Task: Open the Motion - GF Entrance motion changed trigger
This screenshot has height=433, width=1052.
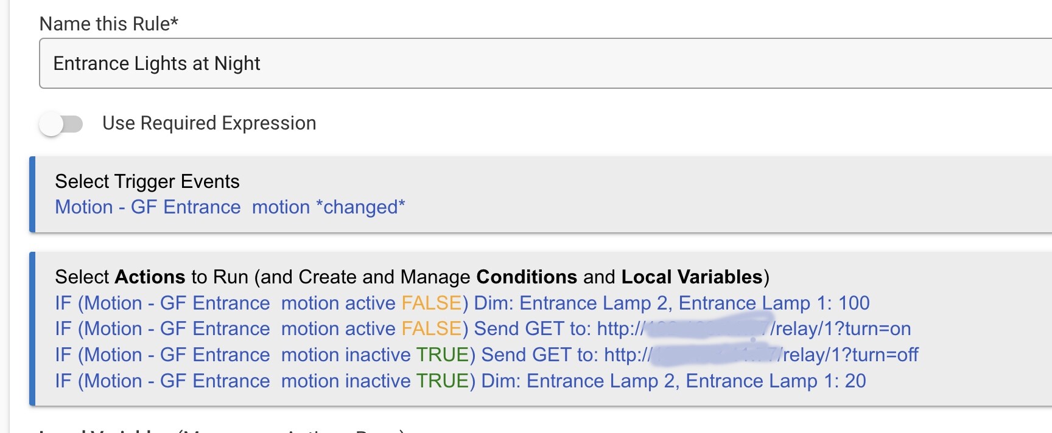Action: tap(230, 207)
